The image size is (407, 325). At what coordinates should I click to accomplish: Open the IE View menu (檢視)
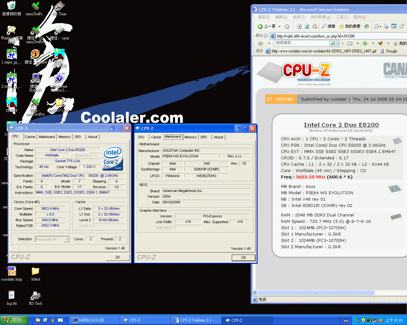pyautogui.click(x=299, y=17)
